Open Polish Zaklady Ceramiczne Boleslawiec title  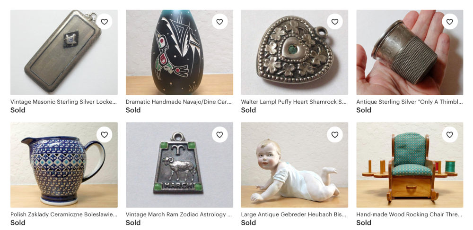(64, 214)
